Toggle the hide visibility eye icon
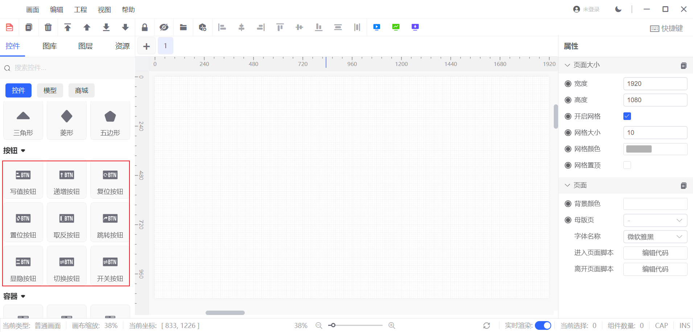This screenshot has height=332, width=693. point(164,27)
